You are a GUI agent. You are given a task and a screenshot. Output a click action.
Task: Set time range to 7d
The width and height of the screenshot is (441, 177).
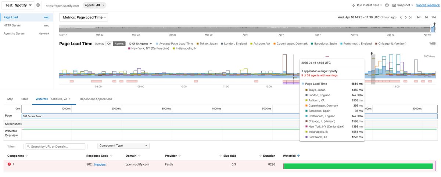point(426,17)
